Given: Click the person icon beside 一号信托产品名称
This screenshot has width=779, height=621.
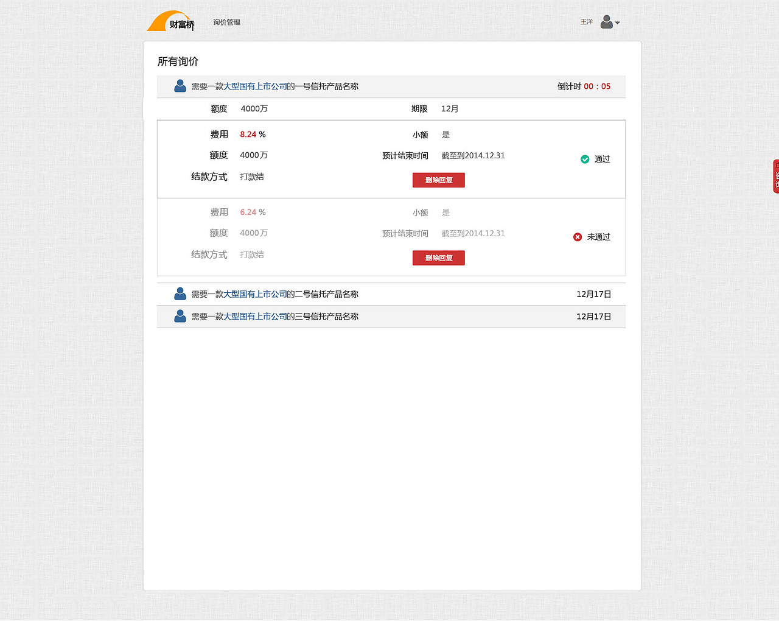Looking at the screenshot, I should [180, 86].
